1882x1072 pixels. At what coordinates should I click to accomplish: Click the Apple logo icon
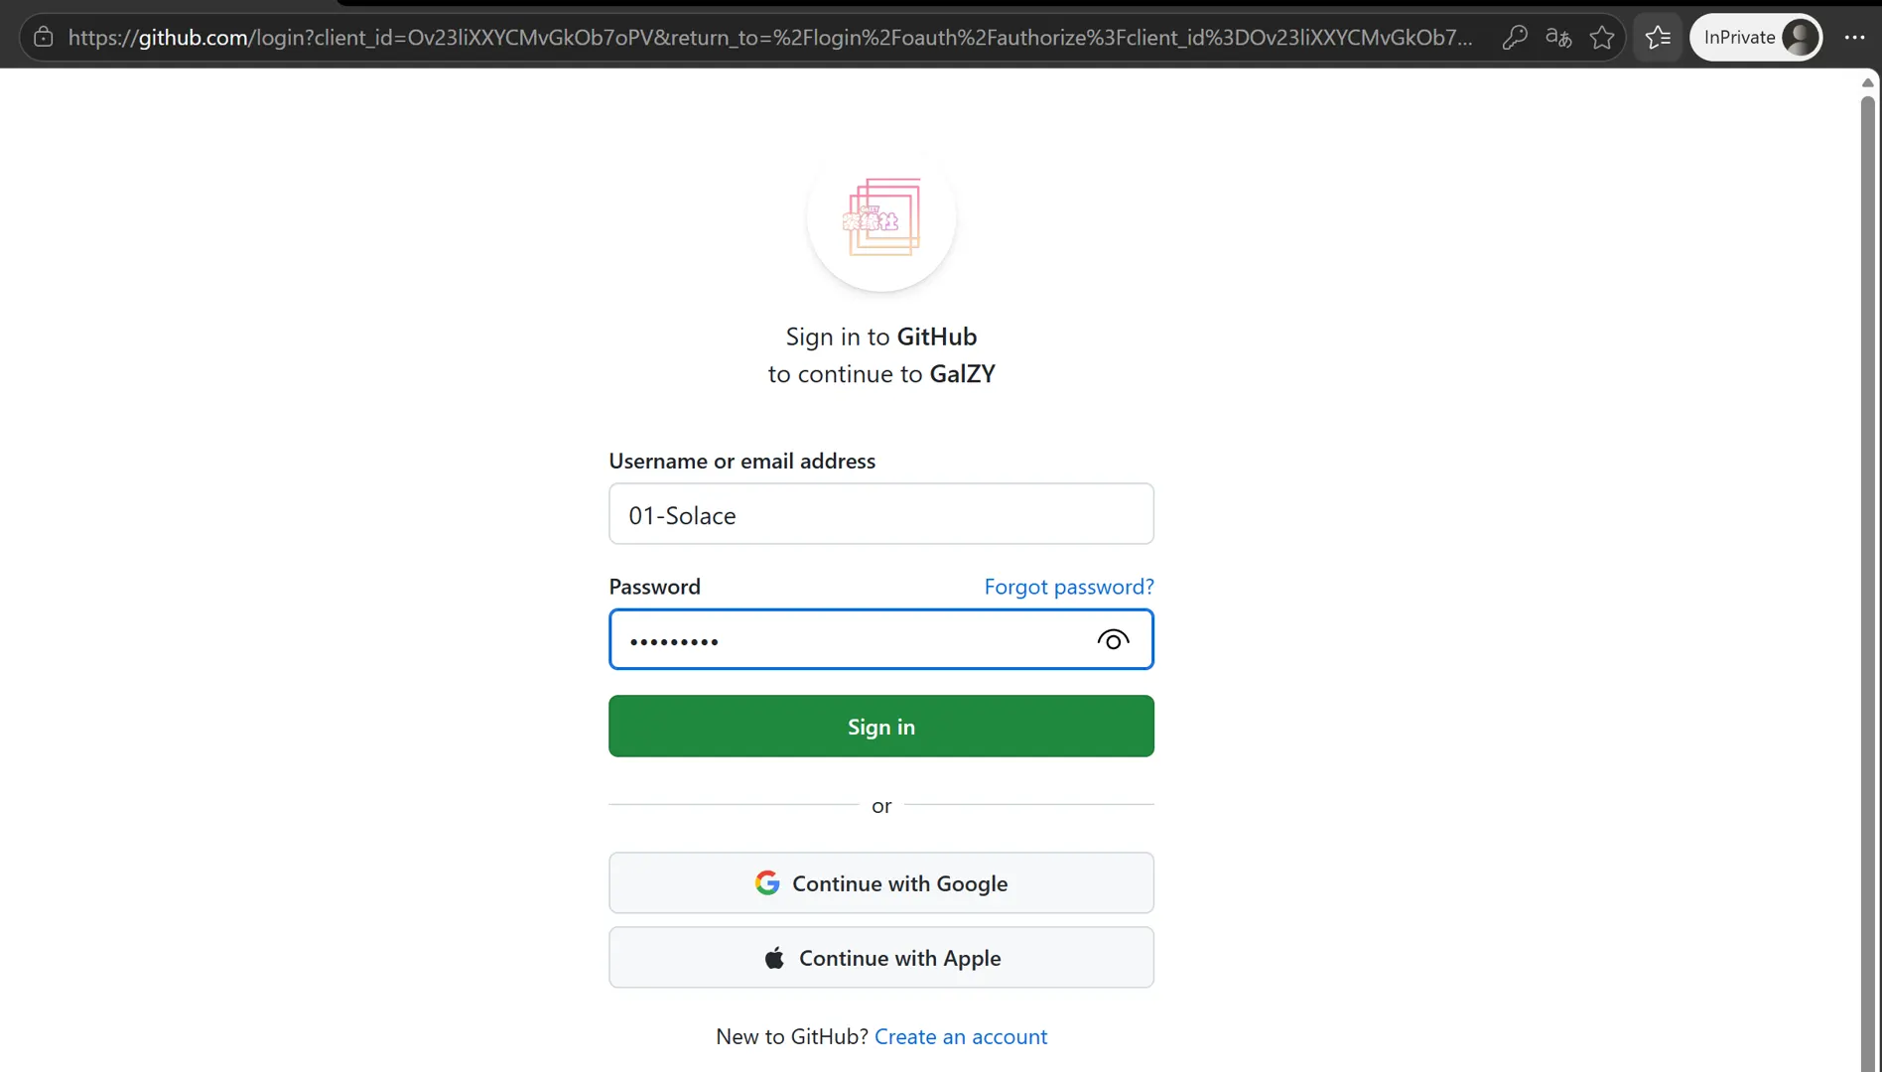pyautogui.click(x=774, y=958)
